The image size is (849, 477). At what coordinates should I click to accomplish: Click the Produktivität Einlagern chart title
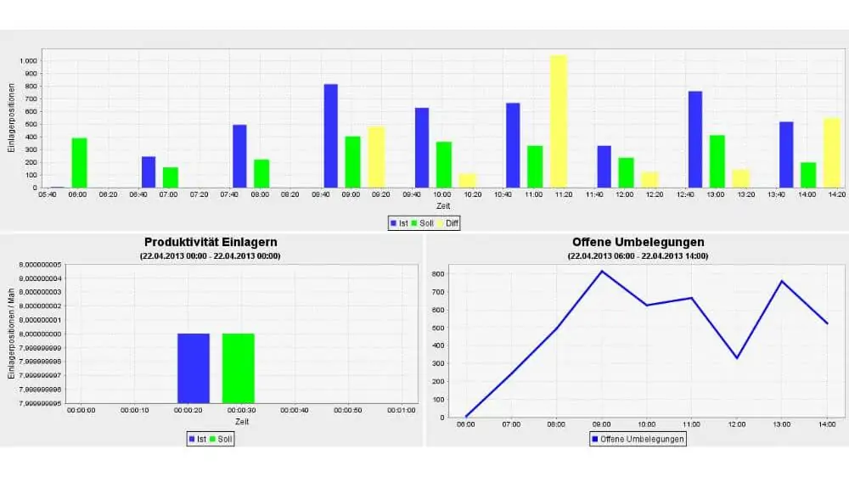coord(211,243)
